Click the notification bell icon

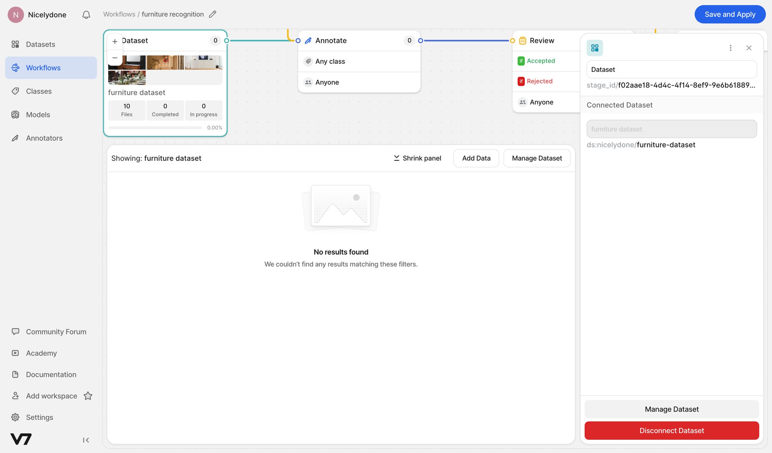[86, 14]
